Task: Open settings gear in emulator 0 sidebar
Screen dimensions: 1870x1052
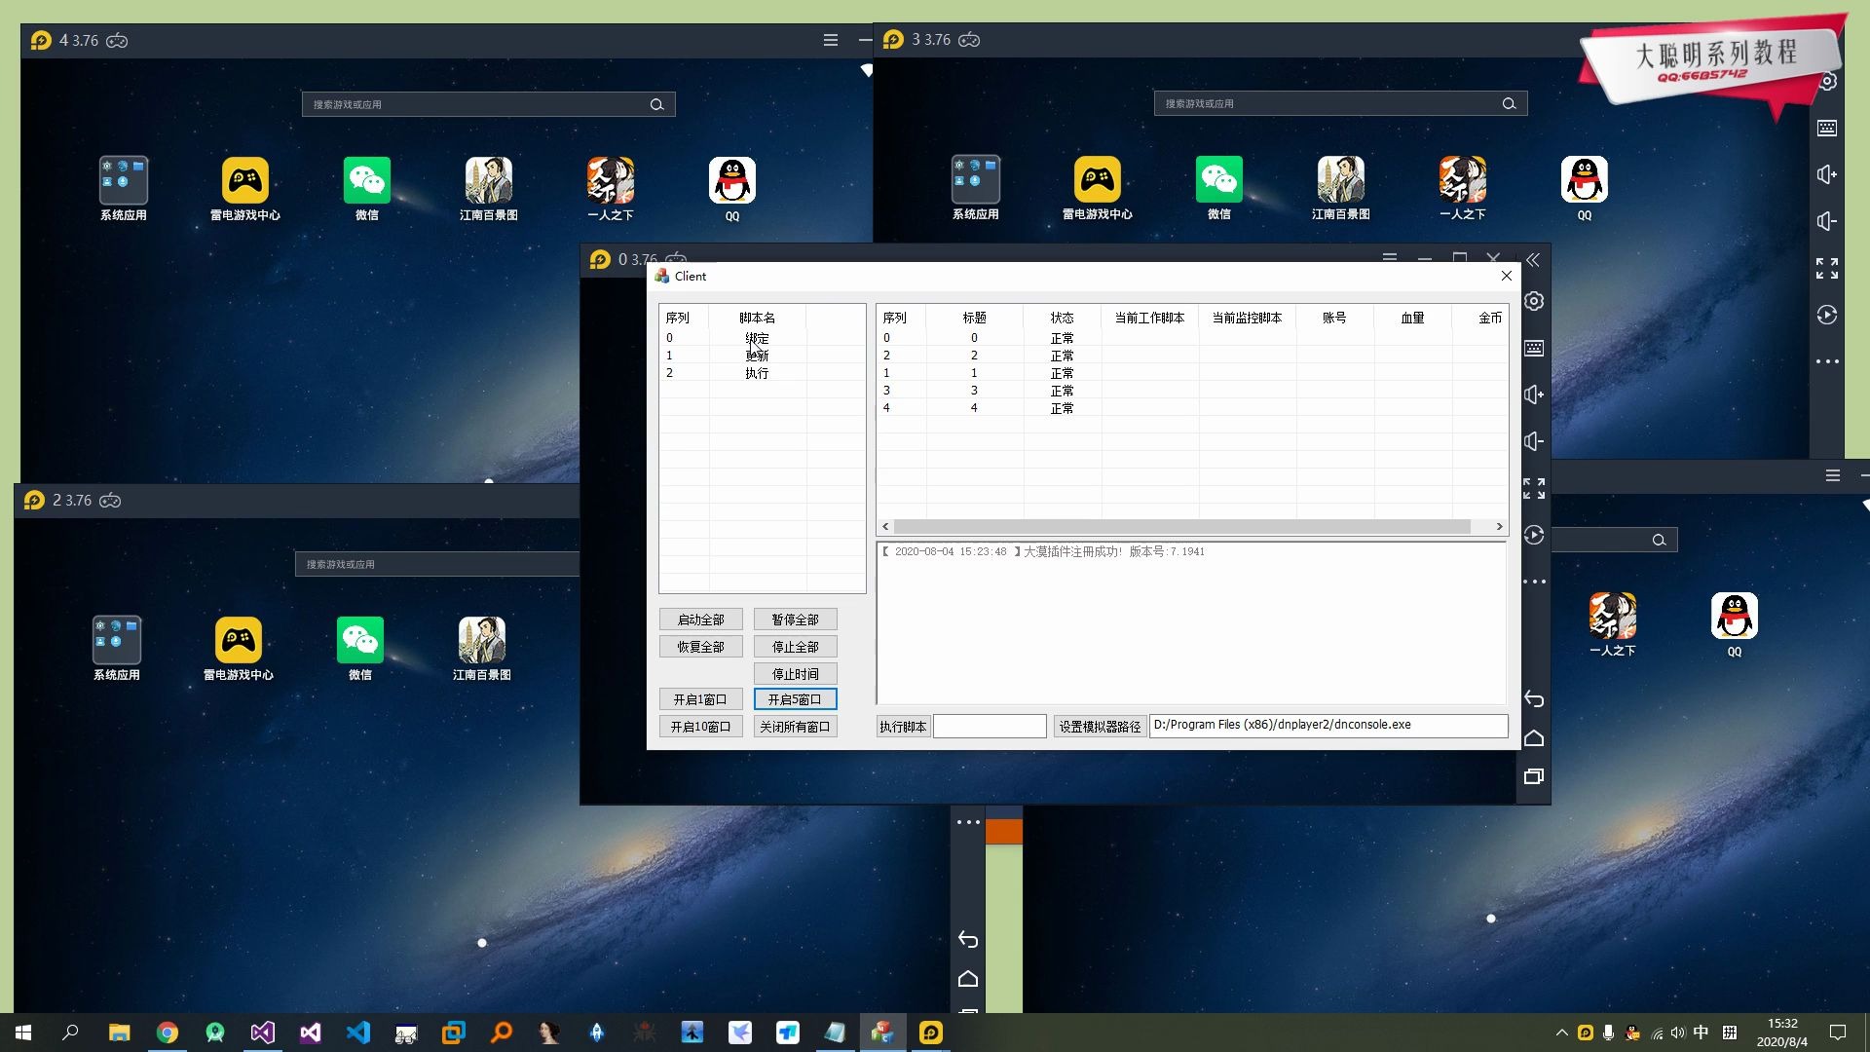Action: [1534, 301]
